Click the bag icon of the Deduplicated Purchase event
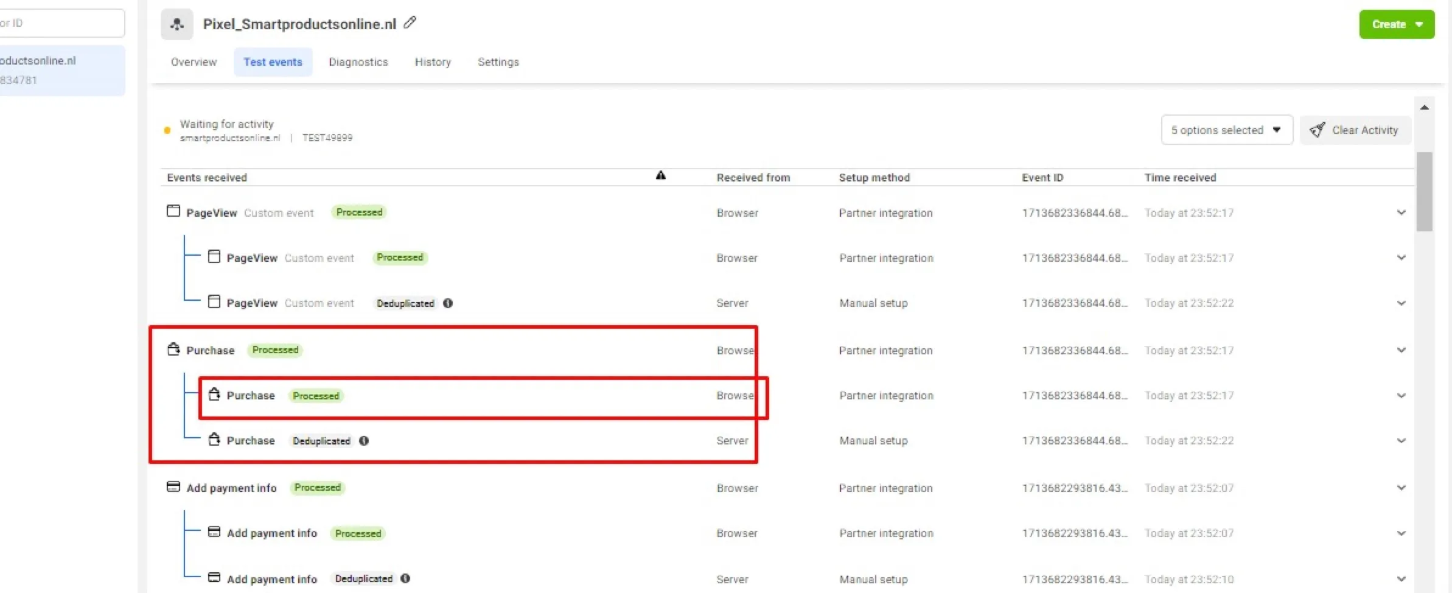Viewport: 1452px width, 593px height. pyautogui.click(x=214, y=439)
